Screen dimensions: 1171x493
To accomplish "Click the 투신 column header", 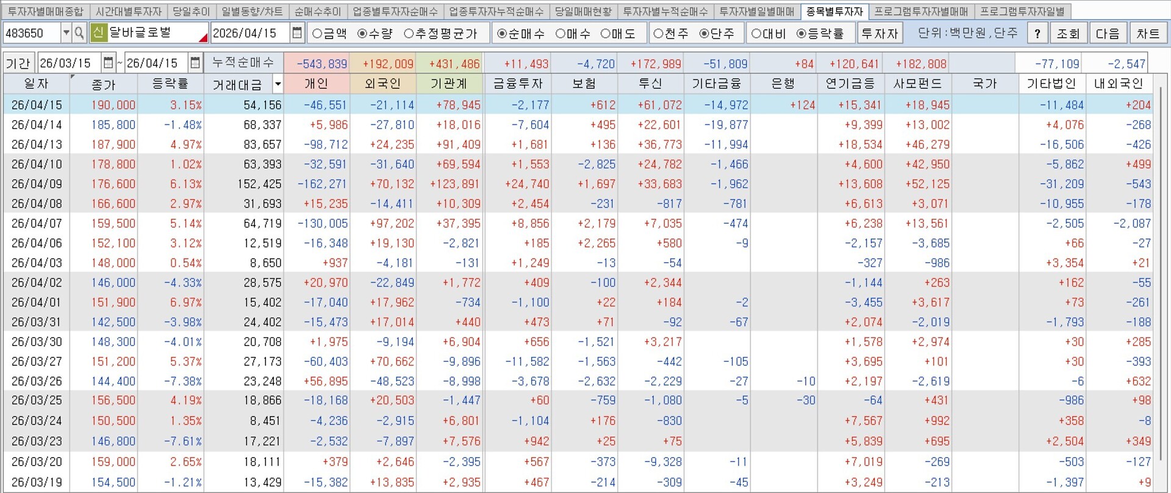I will (651, 84).
